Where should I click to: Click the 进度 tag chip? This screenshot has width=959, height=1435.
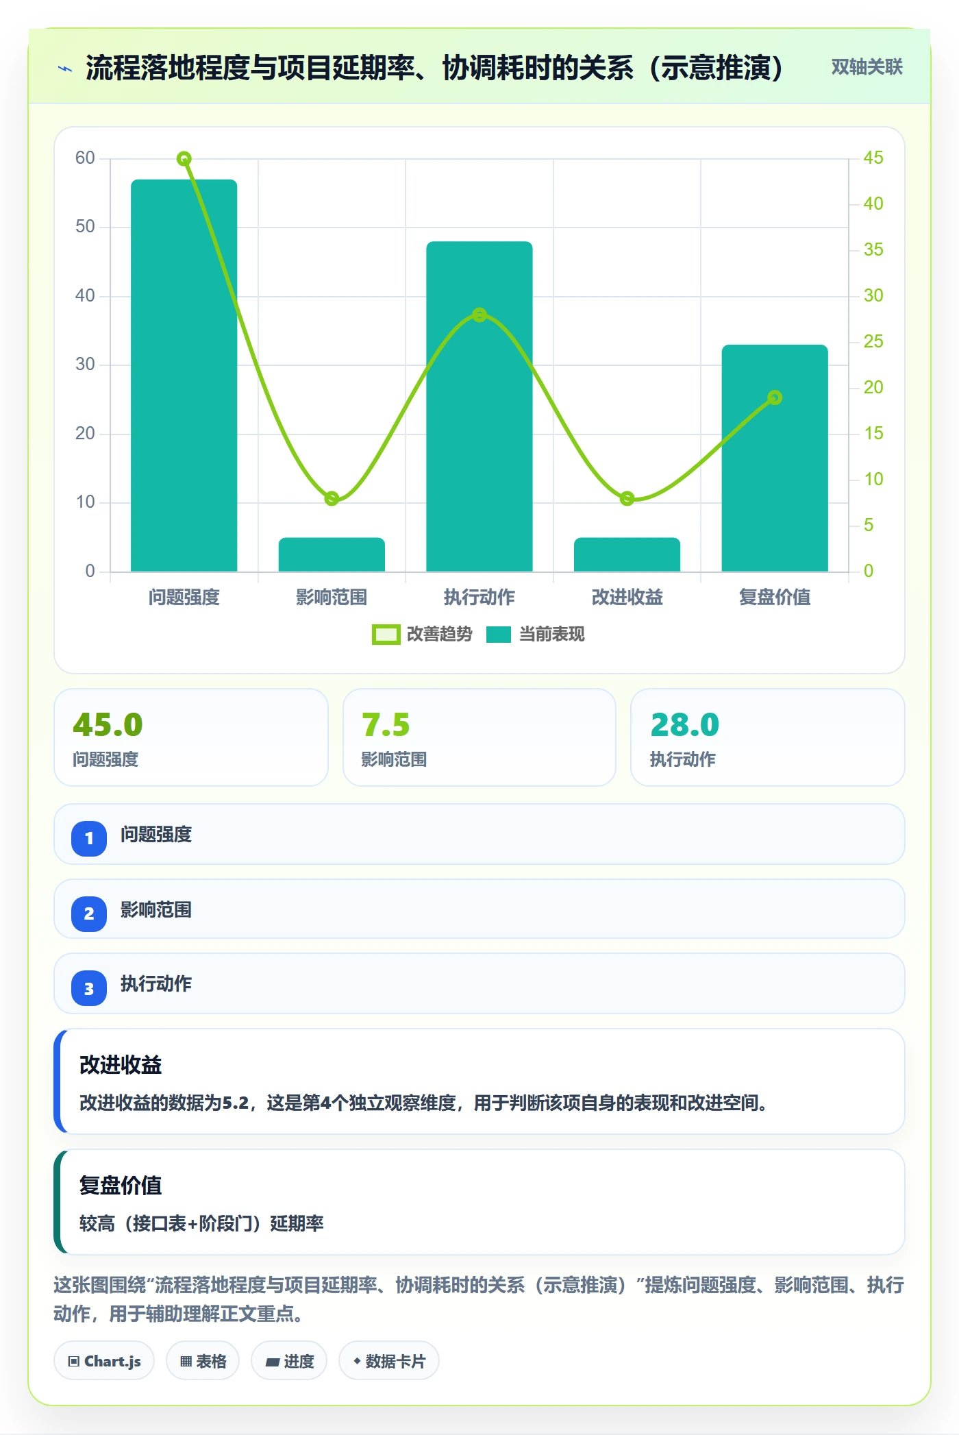click(x=289, y=1361)
